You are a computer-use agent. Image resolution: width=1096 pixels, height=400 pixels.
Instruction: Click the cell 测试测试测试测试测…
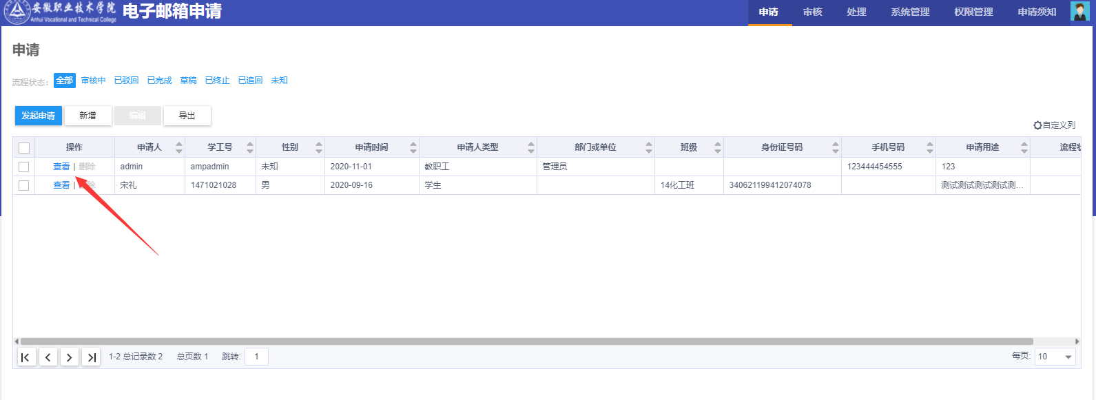[x=982, y=185]
